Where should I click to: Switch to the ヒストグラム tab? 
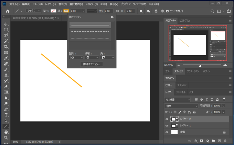pos(184,21)
